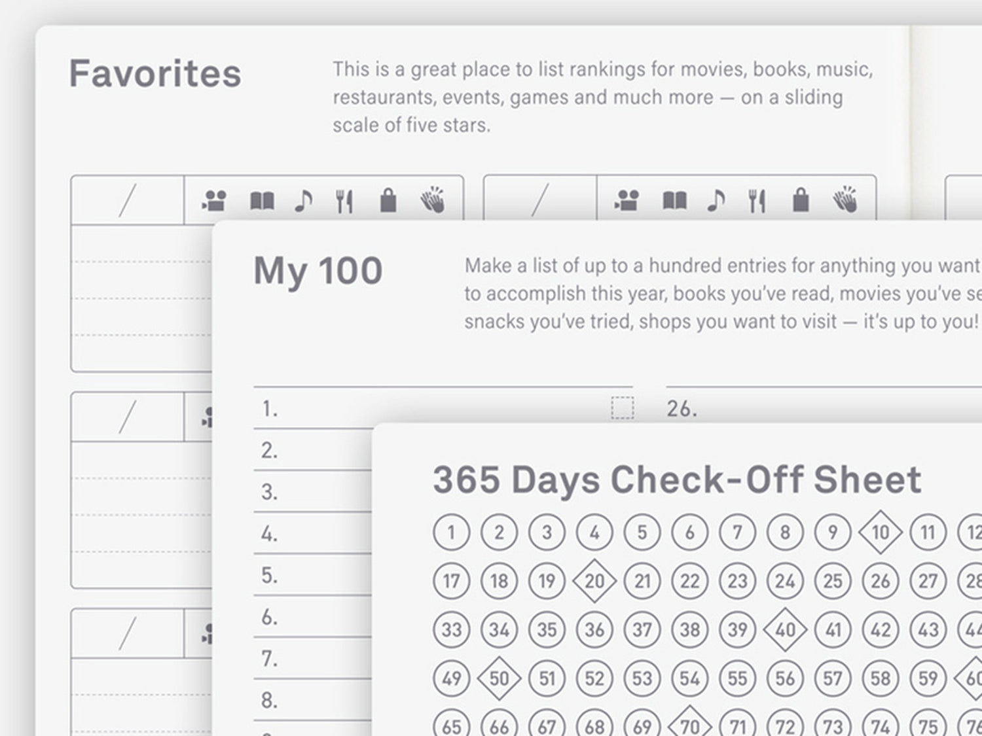This screenshot has width=982, height=736.
Task: Click the date slash field of first Favorites box
Action: click(128, 200)
